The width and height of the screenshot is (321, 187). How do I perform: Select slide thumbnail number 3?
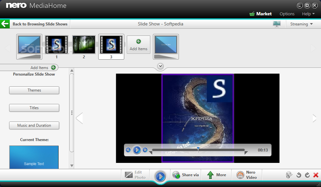111,47
